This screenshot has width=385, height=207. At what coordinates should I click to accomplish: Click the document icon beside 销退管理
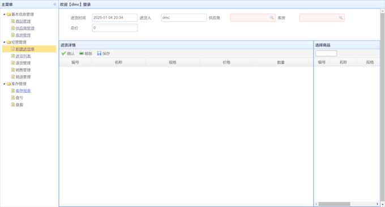coord(13,77)
